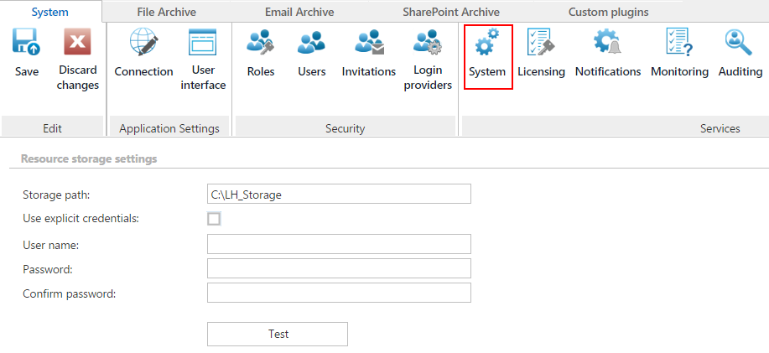Open User interface settings

tap(203, 43)
